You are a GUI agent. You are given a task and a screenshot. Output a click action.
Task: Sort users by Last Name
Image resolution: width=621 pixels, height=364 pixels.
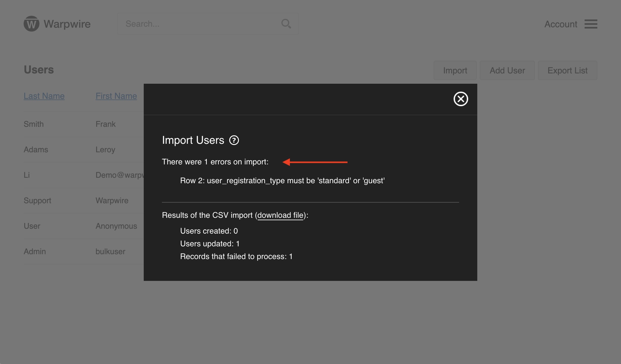[x=44, y=96]
